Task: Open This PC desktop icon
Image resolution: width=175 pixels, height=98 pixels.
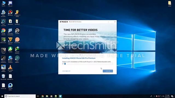Action: (3, 4)
